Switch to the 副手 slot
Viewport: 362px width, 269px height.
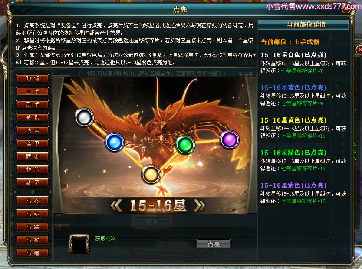click(x=33, y=104)
